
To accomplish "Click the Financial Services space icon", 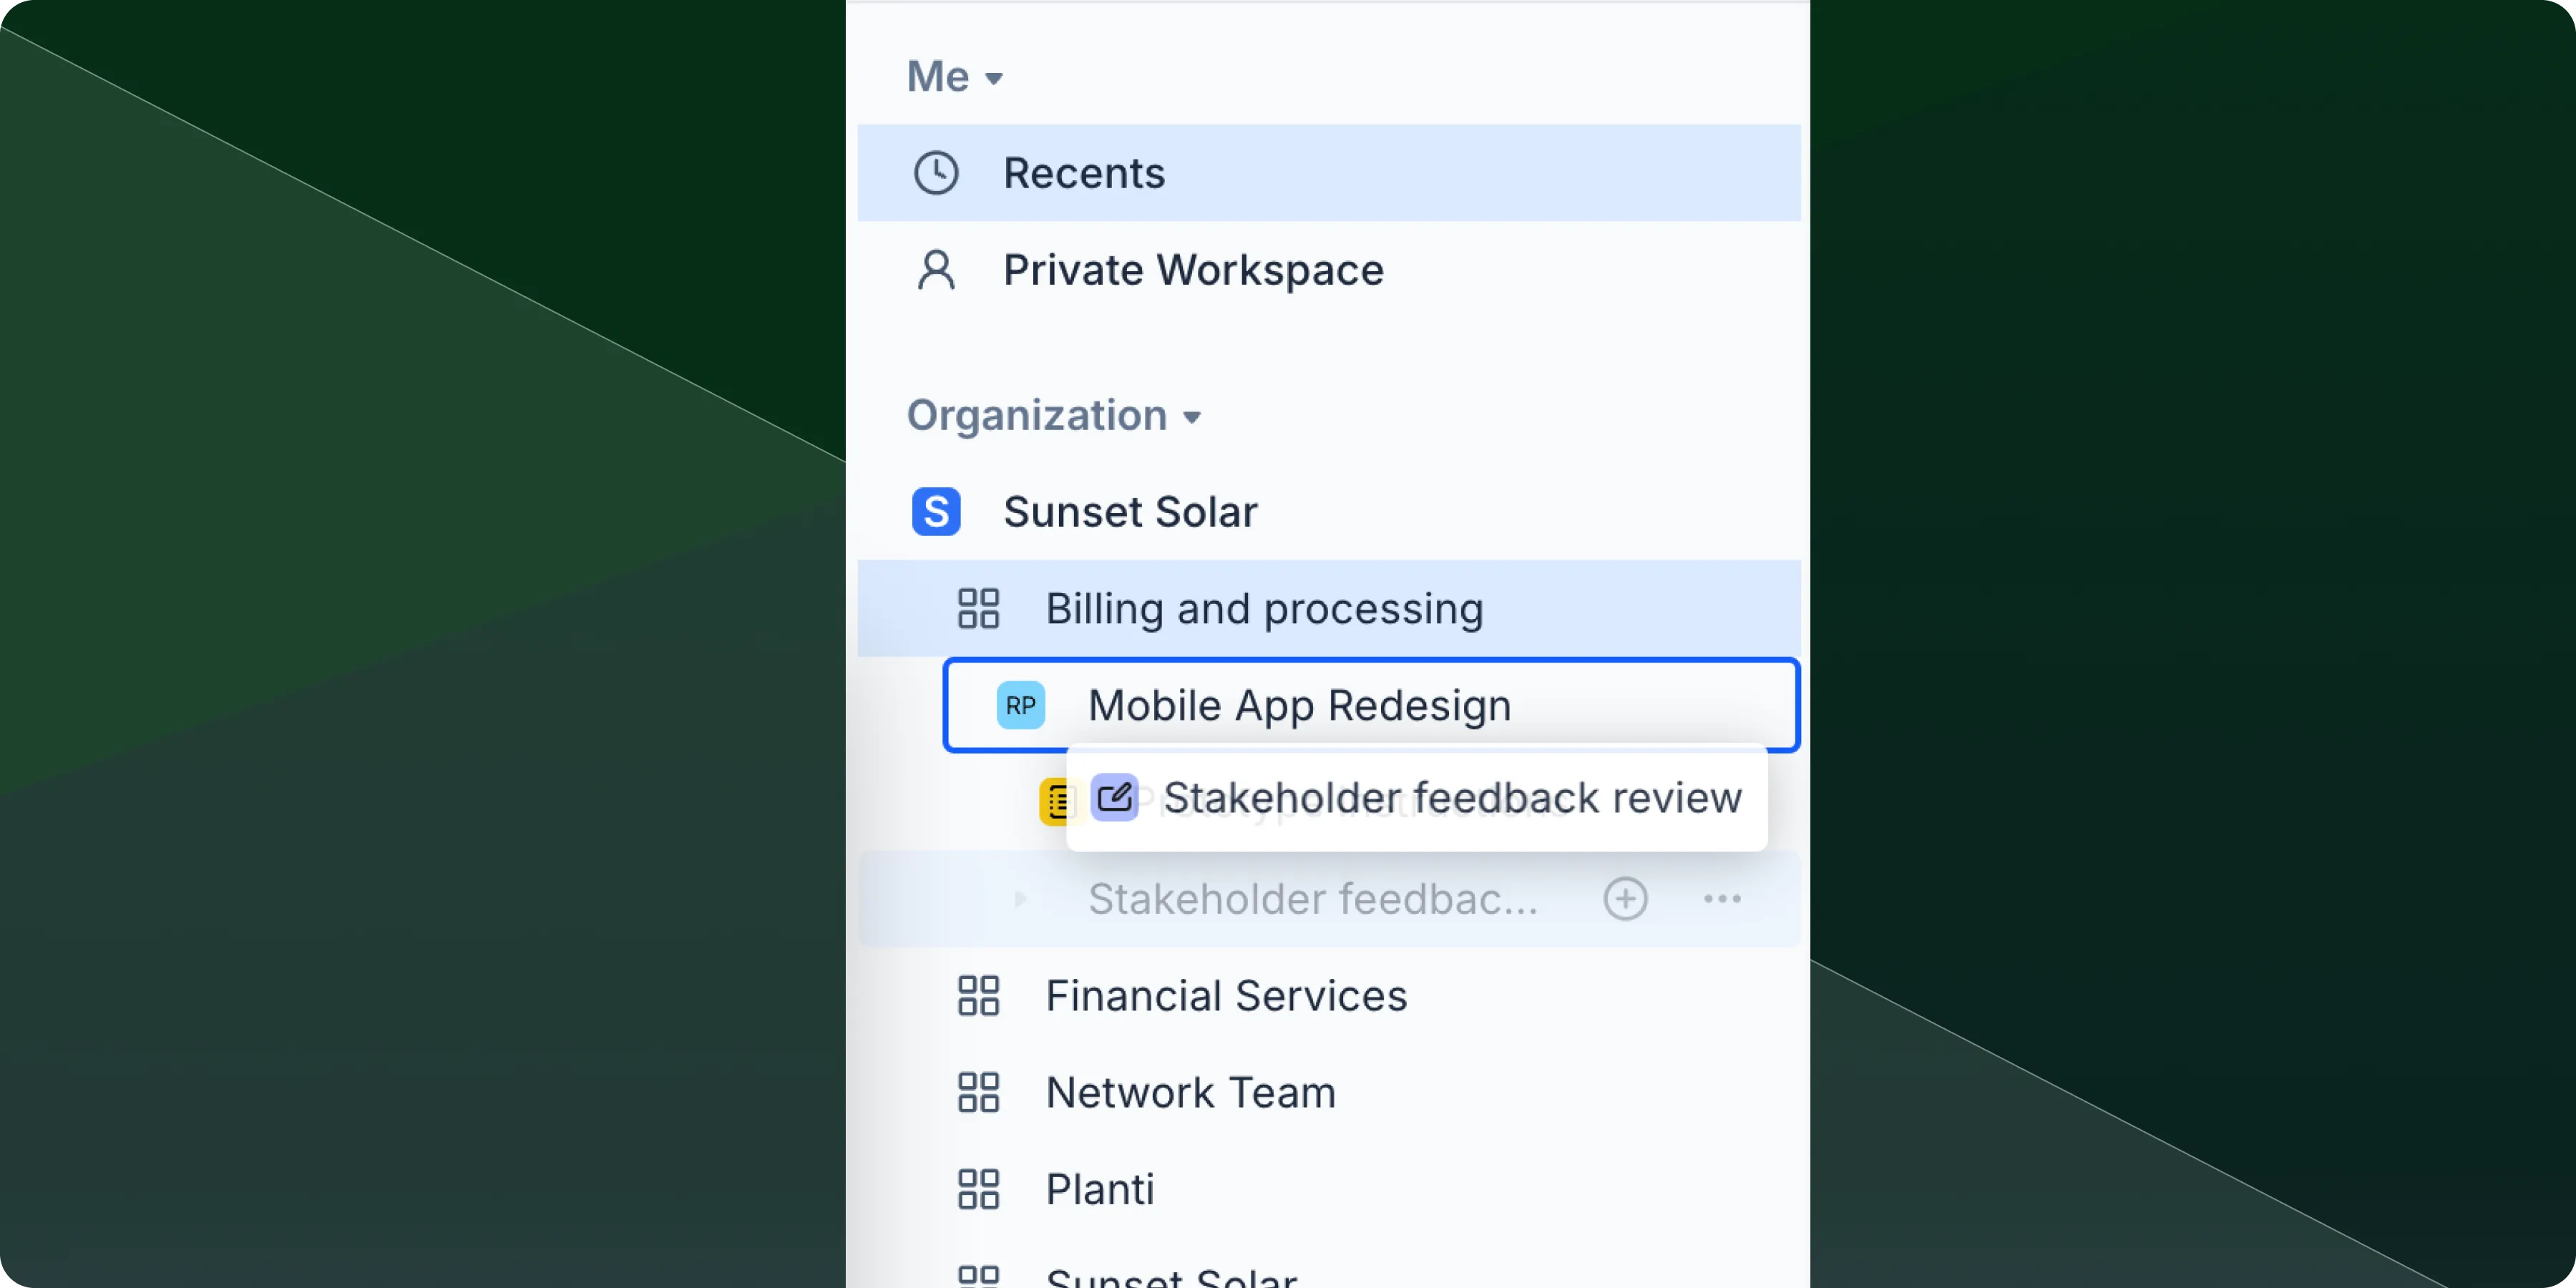I will (x=978, y=995).
